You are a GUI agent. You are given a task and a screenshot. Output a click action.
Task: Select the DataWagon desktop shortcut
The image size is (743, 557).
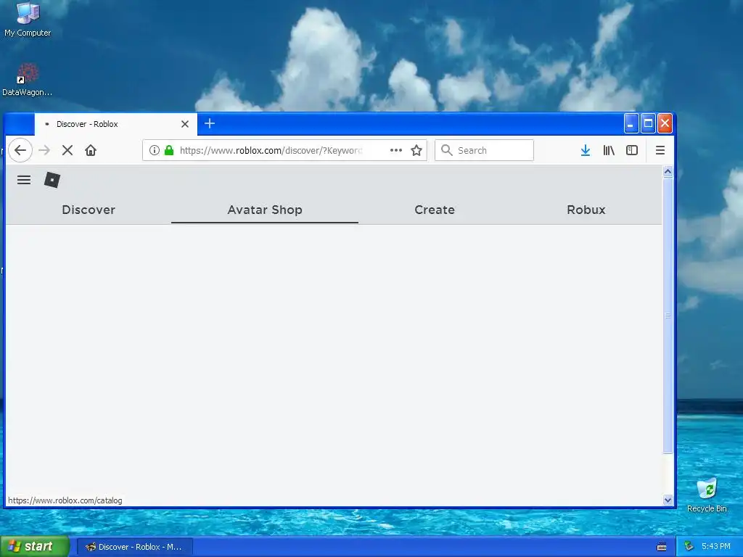27,80
